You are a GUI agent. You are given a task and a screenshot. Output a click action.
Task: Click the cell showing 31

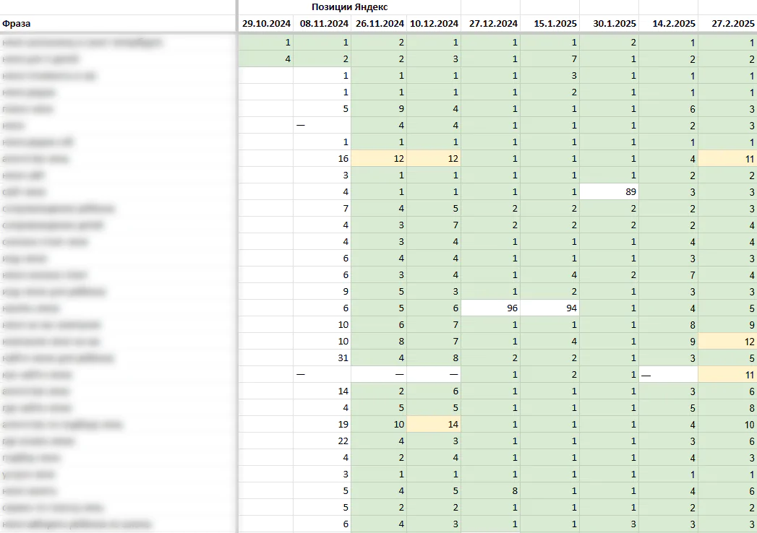click(x=322, y=358)
